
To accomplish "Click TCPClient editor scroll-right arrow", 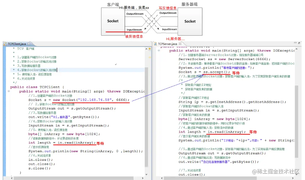I will [142, 178].
